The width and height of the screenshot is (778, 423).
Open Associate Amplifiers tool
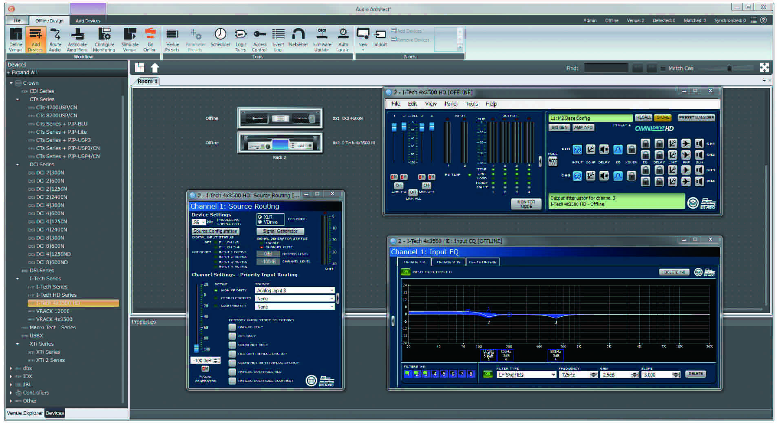pyautogui.click(x=77, y=40)
